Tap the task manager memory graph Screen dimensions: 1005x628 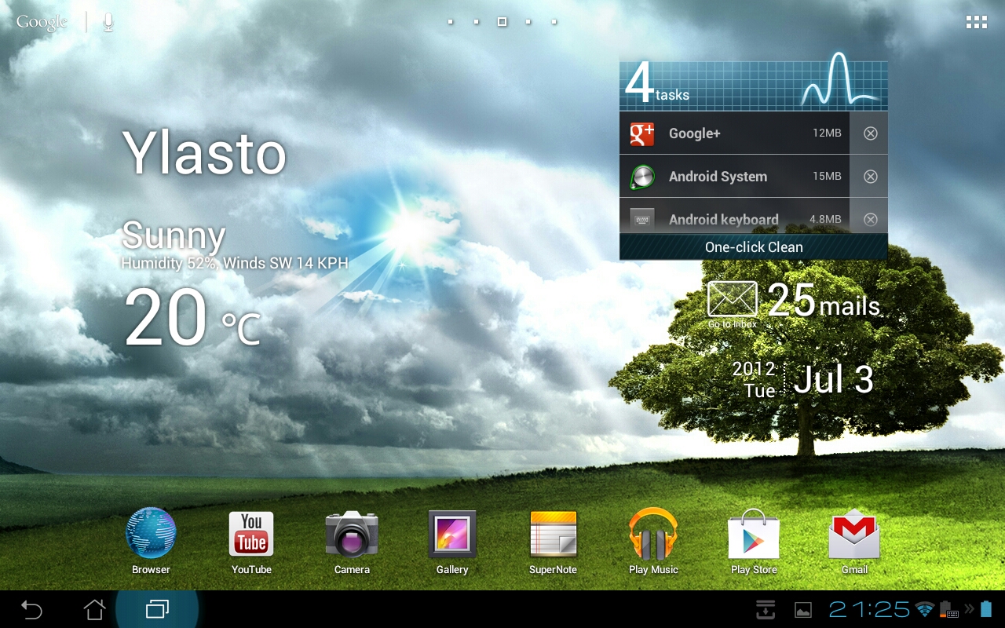click(x=839, y=79)
